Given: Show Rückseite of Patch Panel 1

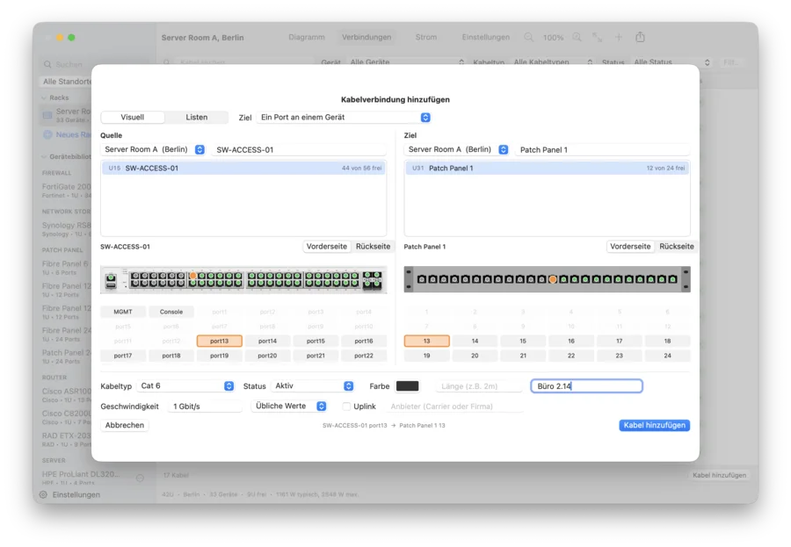Looking at the screenshot, I should [x=677, y=247].
